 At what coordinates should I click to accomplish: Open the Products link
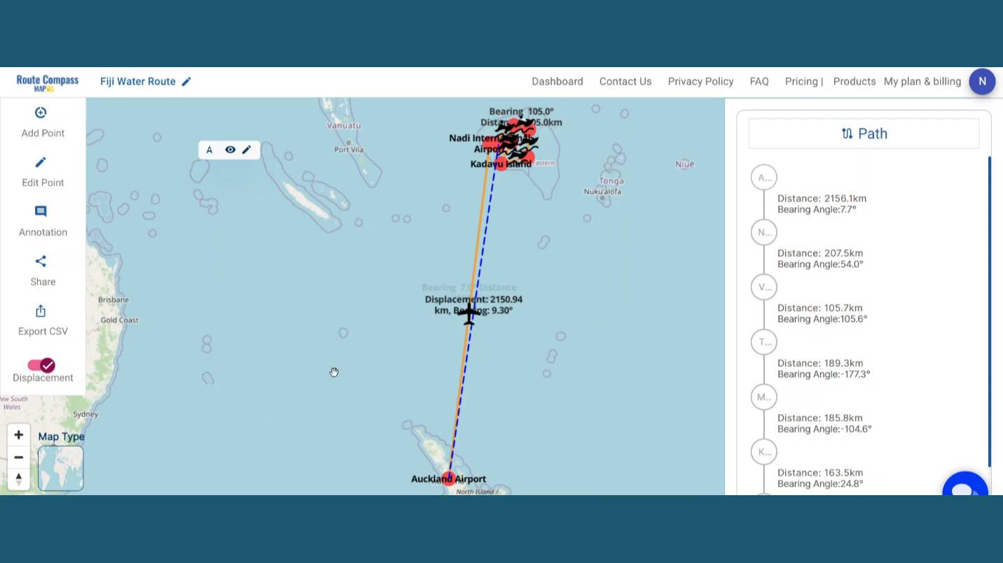(x=855, y=82)
